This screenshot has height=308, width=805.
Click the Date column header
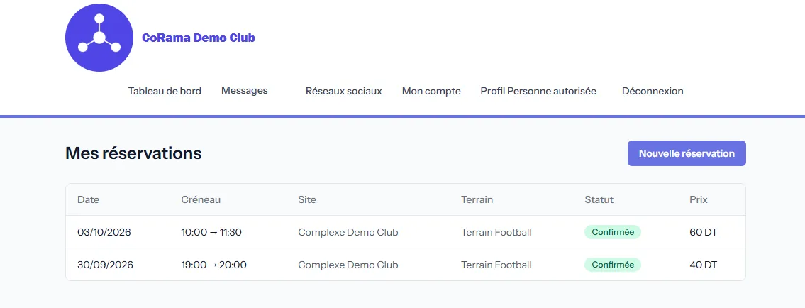click(x=89, y=199)
